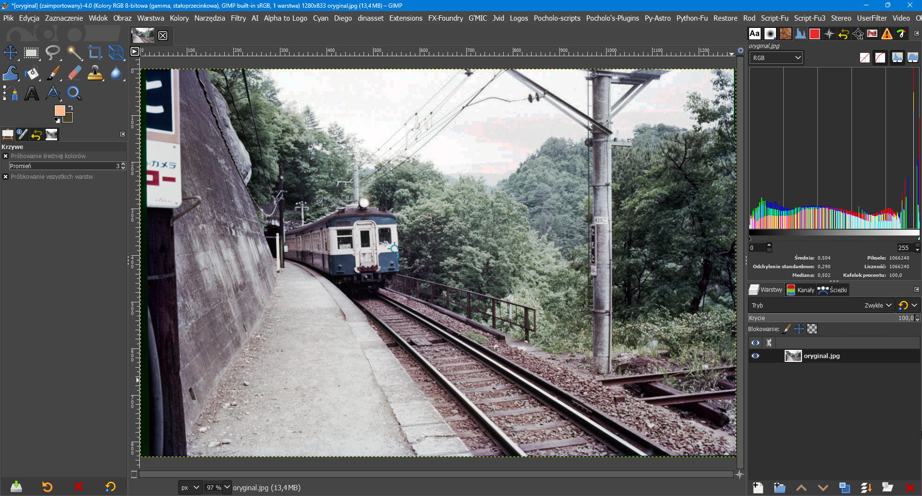Pick the Bucket Fill tool

32,73
